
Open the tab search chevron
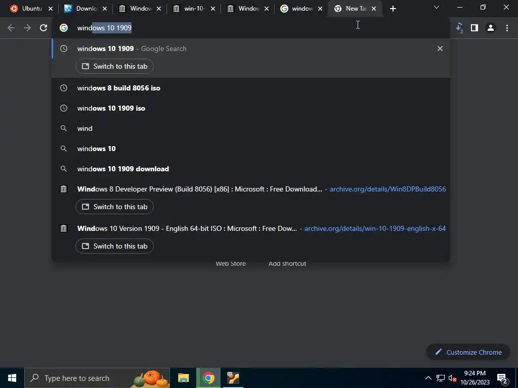tap(437, 7)
